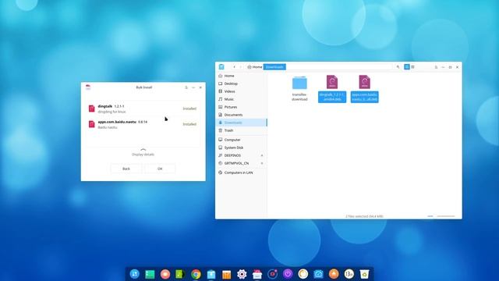Open Computers in LAN in sidebar
Image resolution: width=499 pixels, height=281 pixels.
(x=241, y=173)
